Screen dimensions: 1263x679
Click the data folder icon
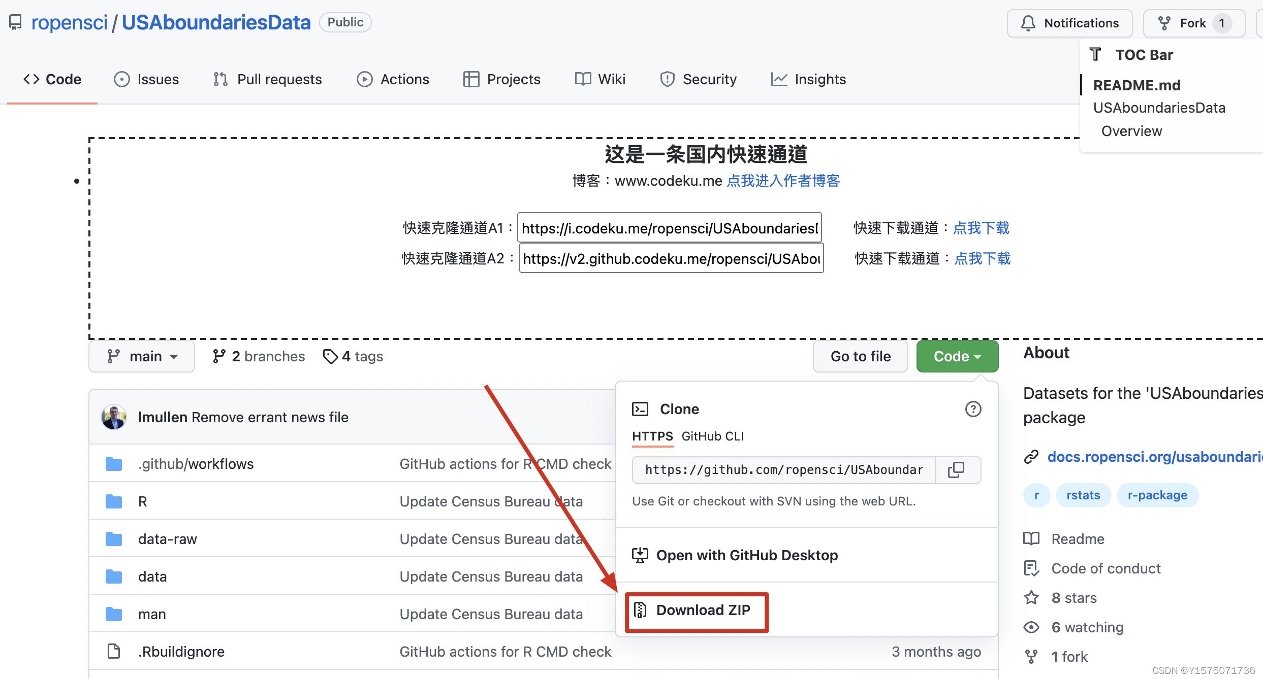[x=114, y=576]
